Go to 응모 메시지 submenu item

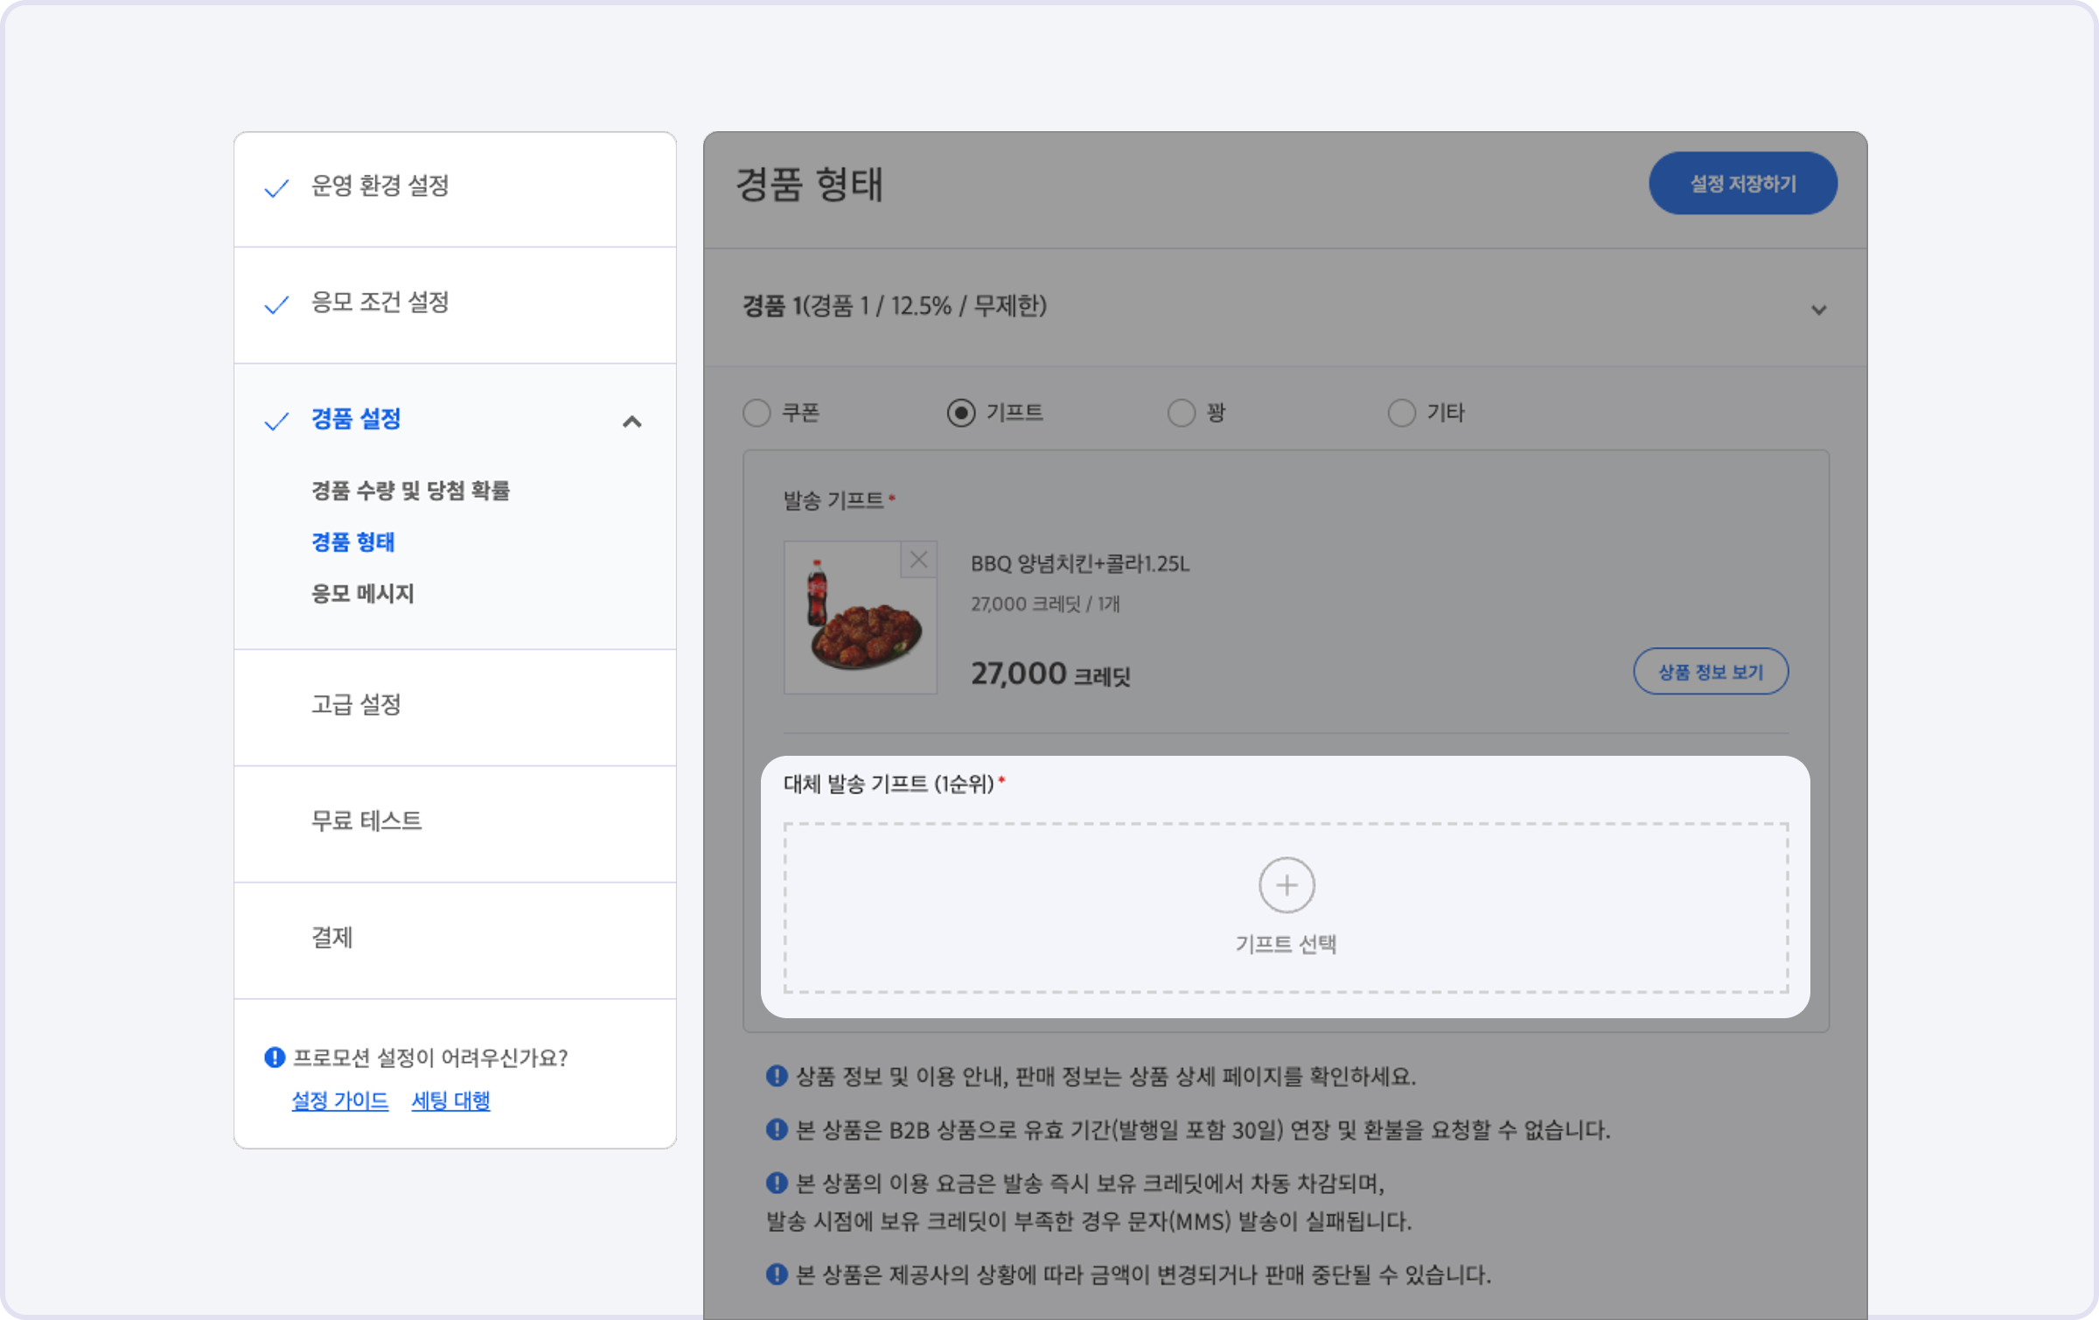tap(362, 593)
